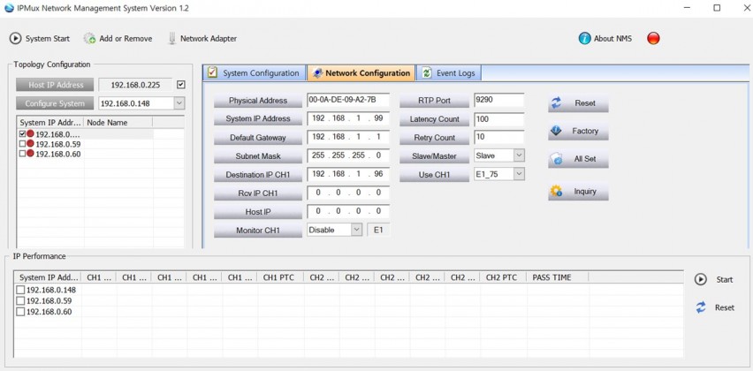
Task: Click the Latency Count button
Action: (434, 119)
